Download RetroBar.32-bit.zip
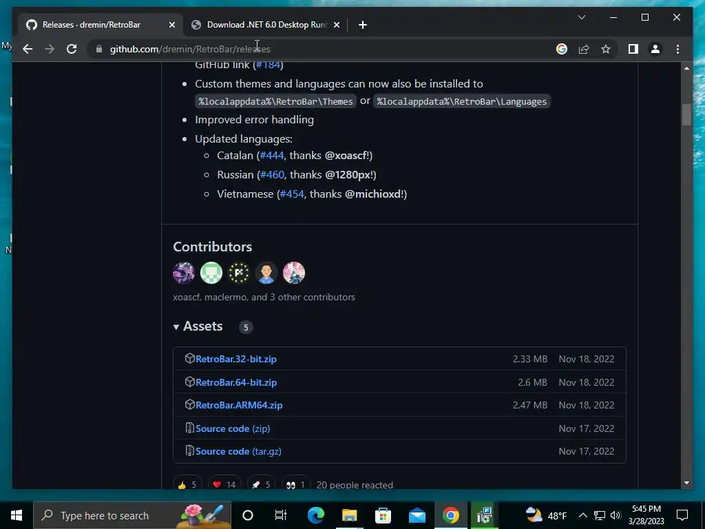The height and width of the screenshot is (529, 705). (236, 359)
